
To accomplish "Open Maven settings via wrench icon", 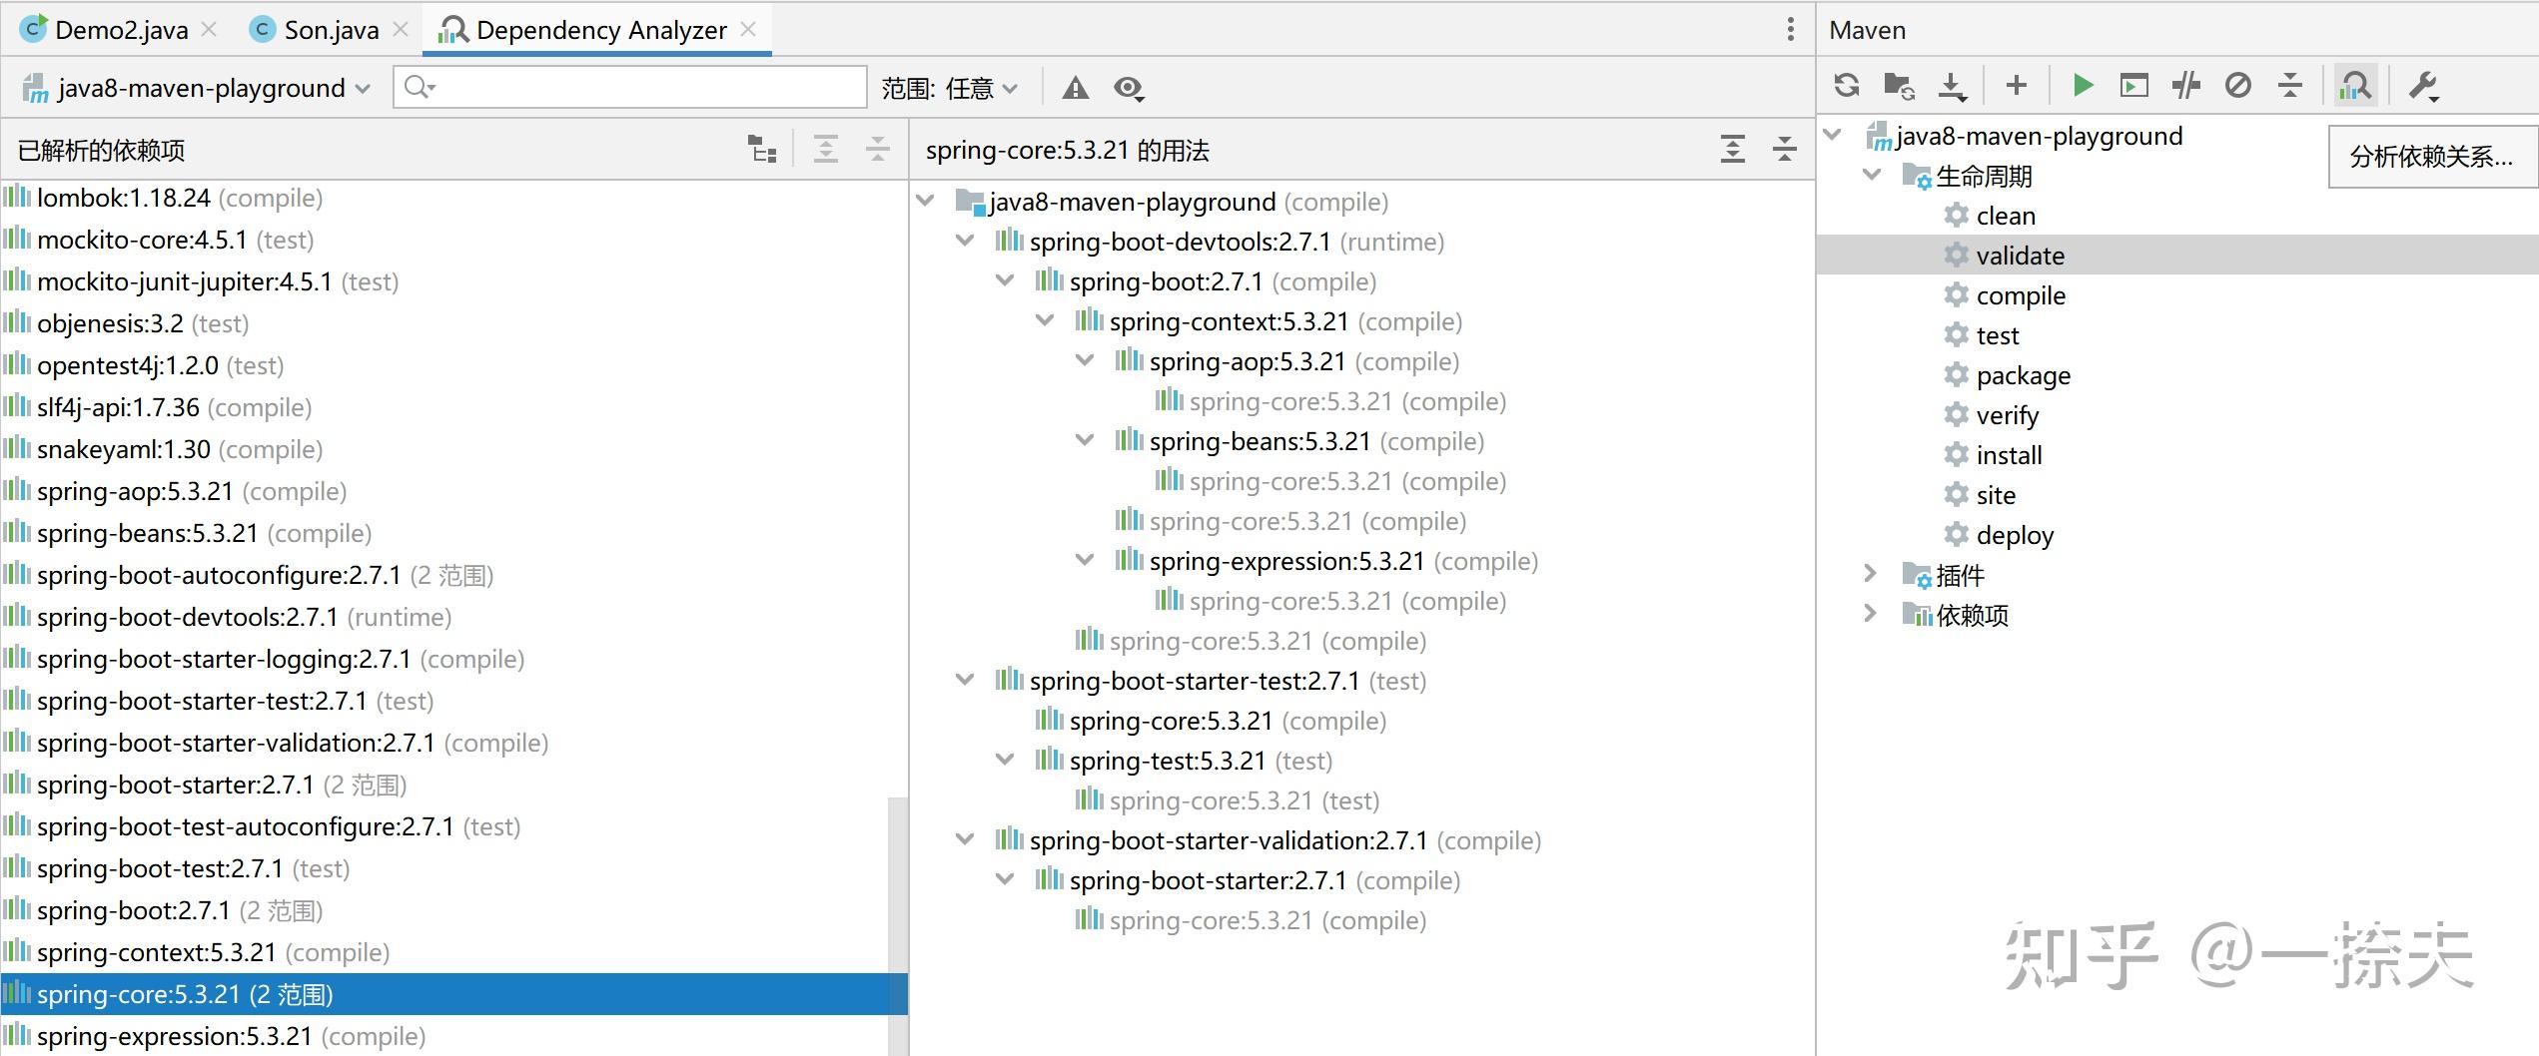I will coord(2420,86).
